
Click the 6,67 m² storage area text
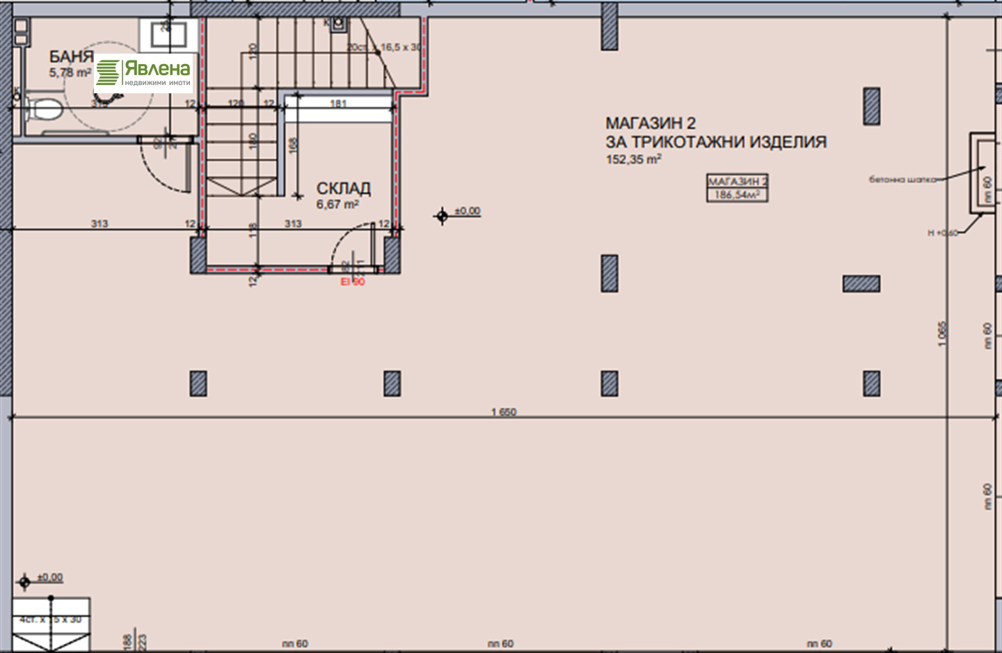click(337, 205)
